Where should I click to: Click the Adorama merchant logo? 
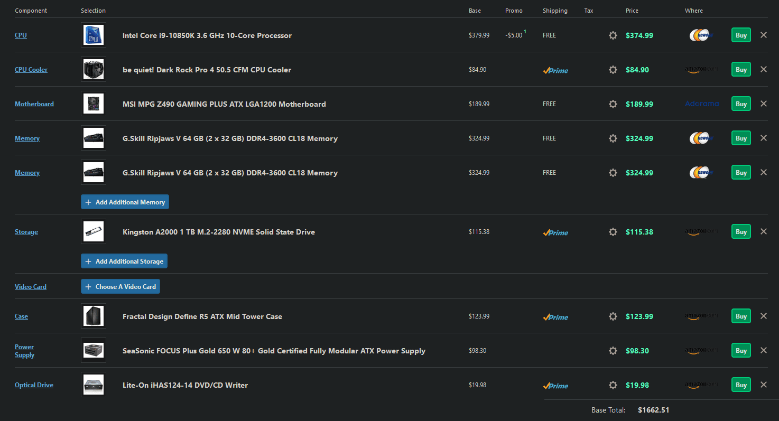click(x=701, y=104)
